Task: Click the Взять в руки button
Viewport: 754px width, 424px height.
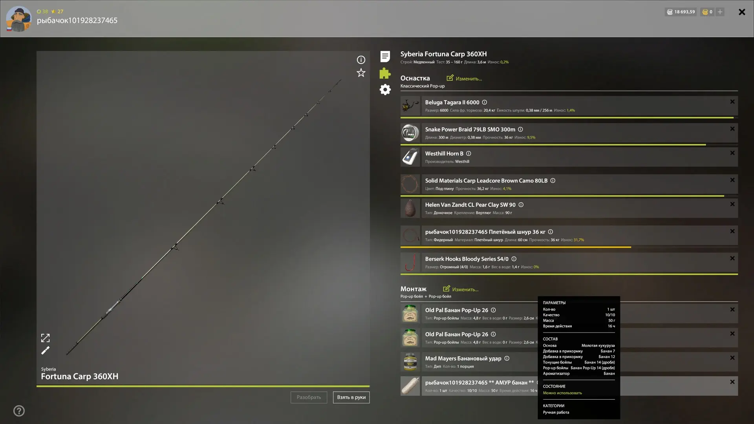Action: pyautogui.click(x=351, y=397)
